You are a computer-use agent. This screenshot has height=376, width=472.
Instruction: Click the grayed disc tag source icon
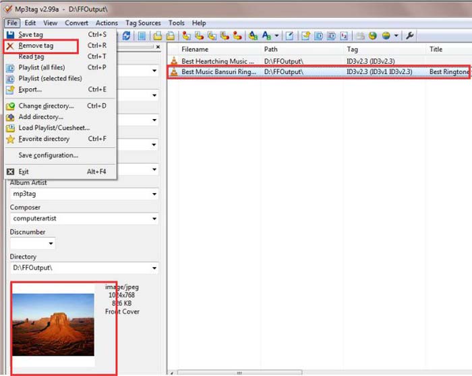coord(359,36)
